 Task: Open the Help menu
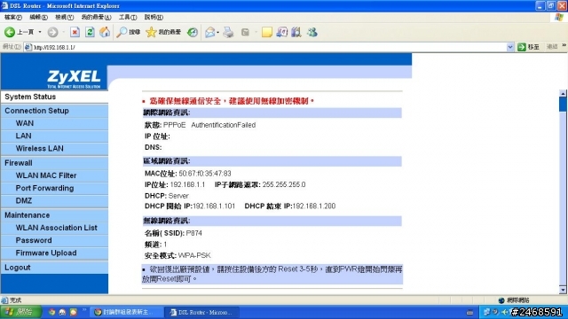tap(154, 17)
